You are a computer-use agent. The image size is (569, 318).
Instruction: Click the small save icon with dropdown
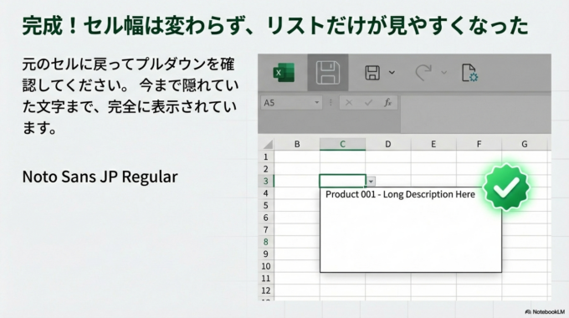pos(372,73)
